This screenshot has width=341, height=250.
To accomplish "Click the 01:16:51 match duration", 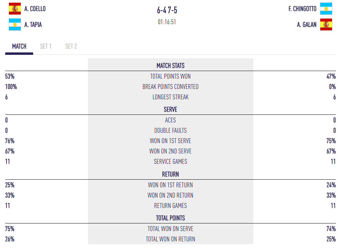I will point(167,22).
